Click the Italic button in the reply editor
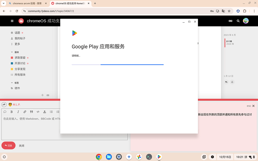 [x=18, y=112]
